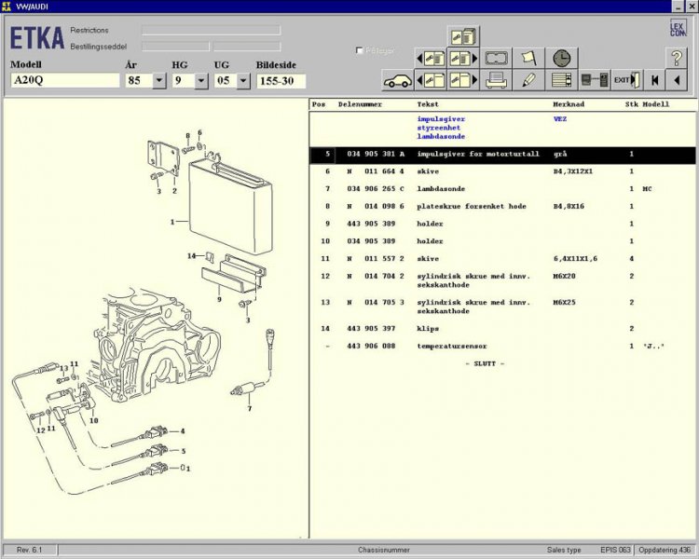This screenshot has height=559, width=699.
Task: Open the År year dropdown
Action: [x=158, y=81]
